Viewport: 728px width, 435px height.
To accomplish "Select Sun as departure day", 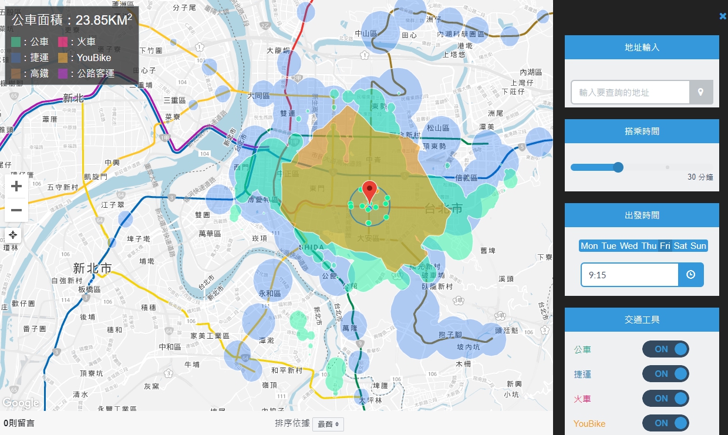I will (x=698, y=246).
